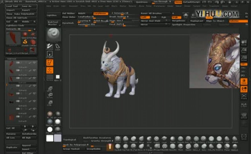Pick the Morph brush

click(x=172, y=139)
